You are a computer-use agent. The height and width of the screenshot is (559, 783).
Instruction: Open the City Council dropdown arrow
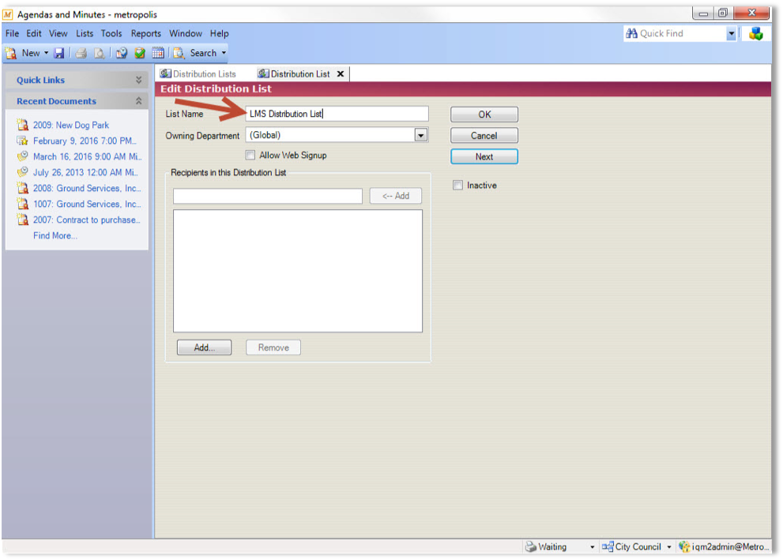point(669,547)
